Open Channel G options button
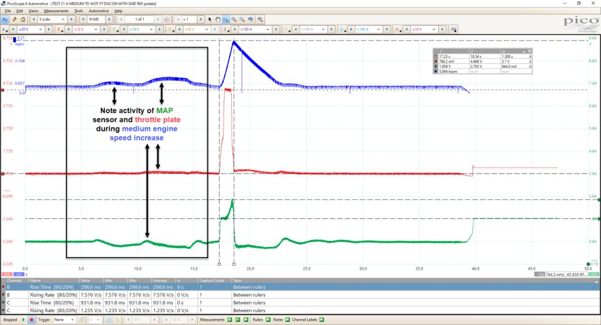The width and height of the screenshot is (601, 325). (x=342, y=29)
